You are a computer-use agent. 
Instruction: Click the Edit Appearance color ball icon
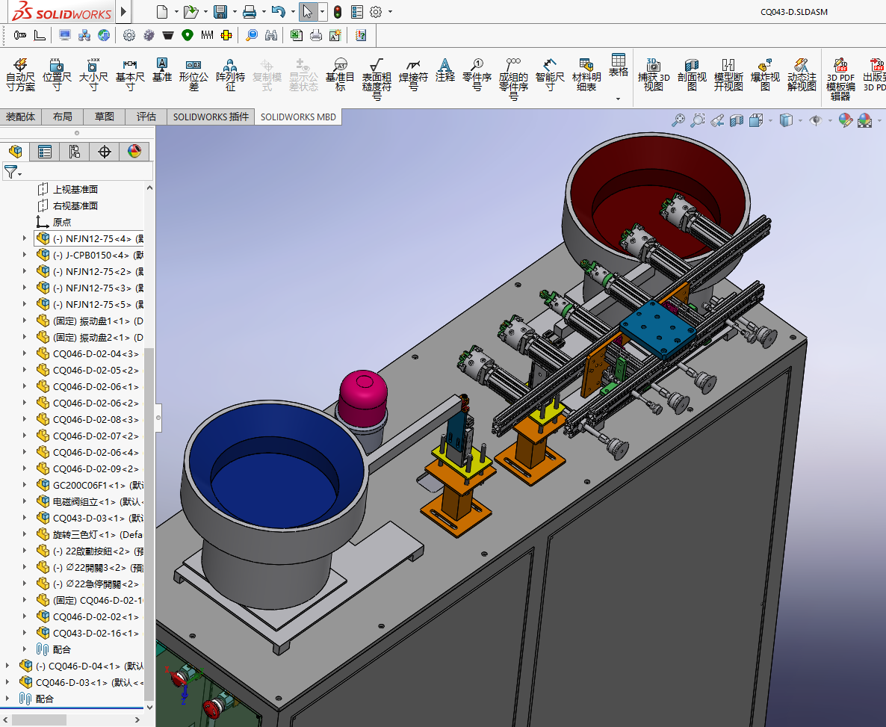[846, 120]
